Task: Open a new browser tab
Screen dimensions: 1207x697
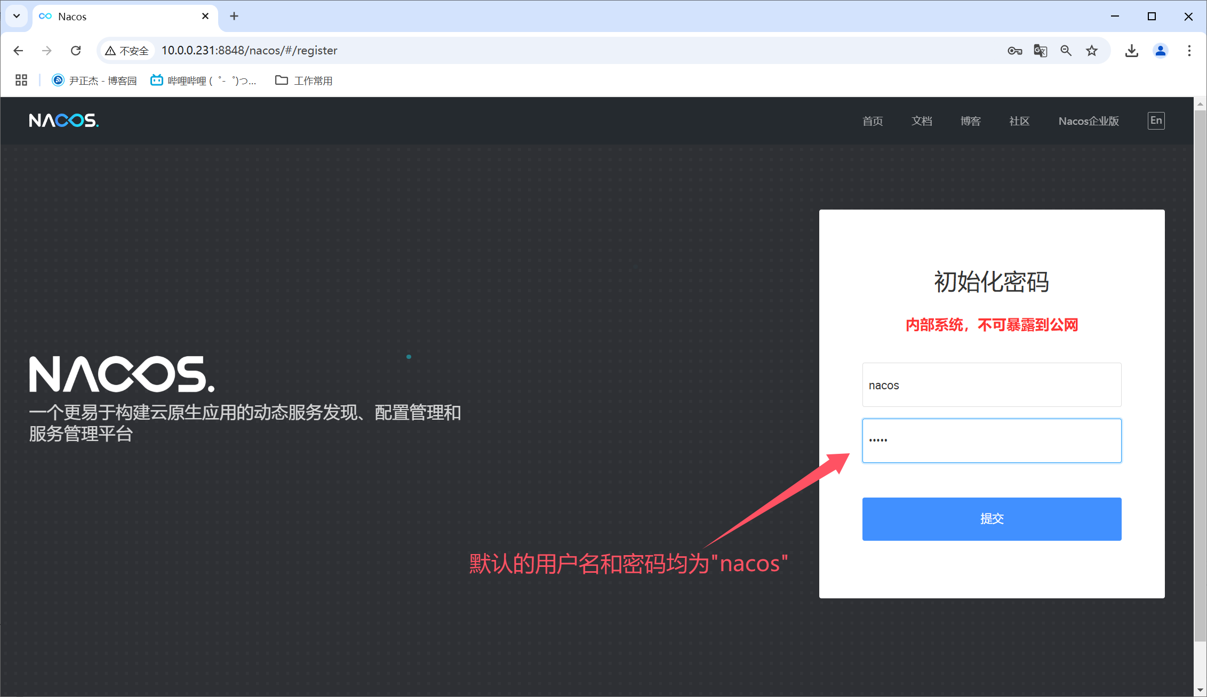Action: tap(234, 16)
